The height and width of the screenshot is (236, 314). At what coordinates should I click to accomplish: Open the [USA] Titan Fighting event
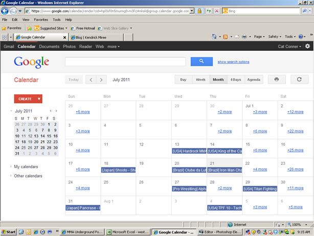[x=260, y=189]
